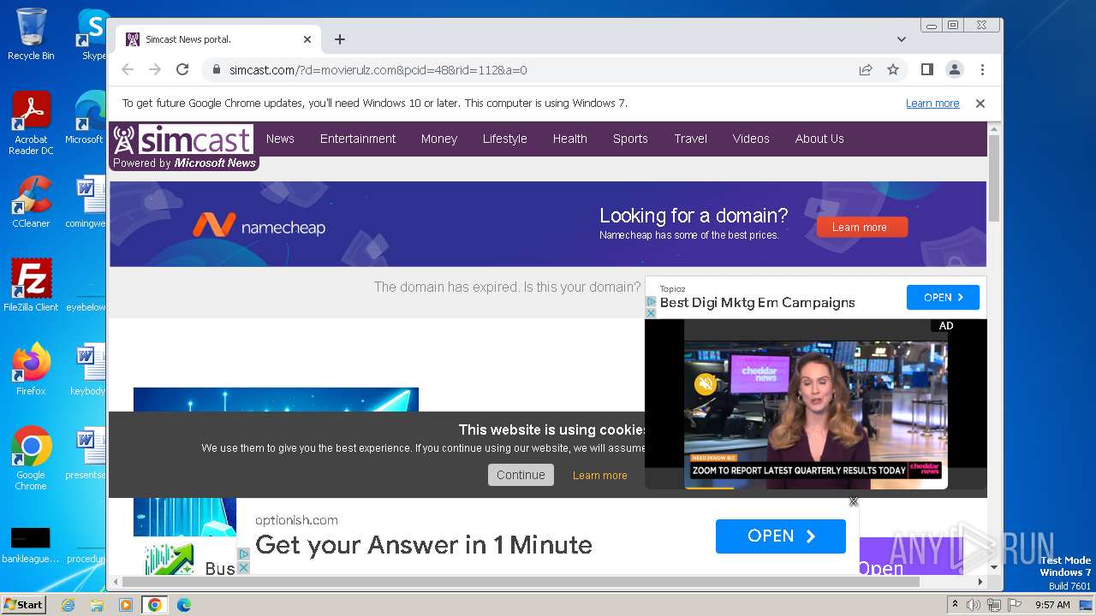1096x616 pixels.
Task: Go forward with the browser arrow
Action: pos(155,70)
